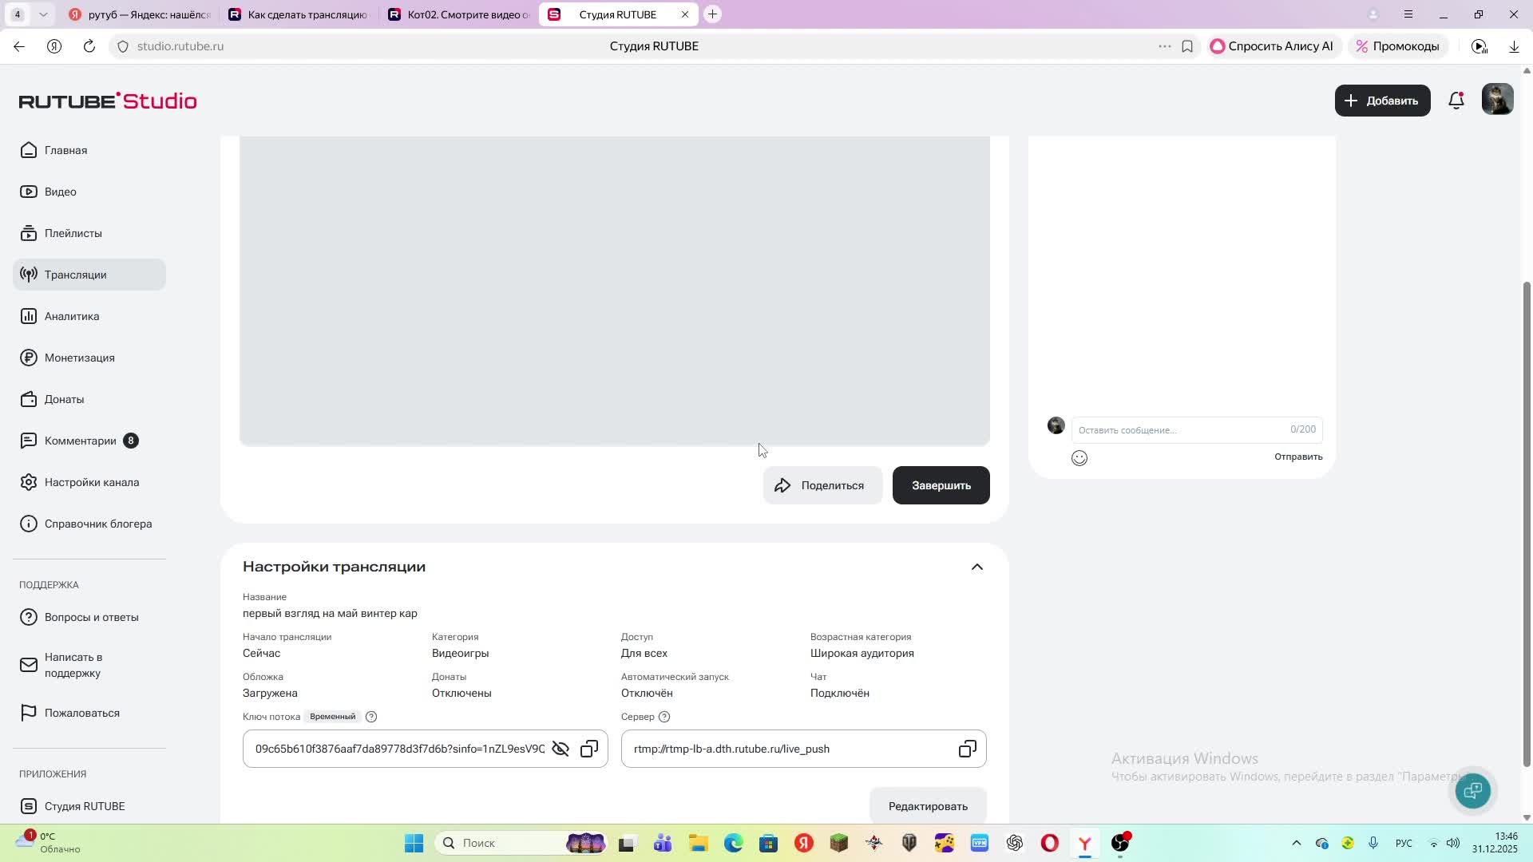The width and height of the screenshot is (1533, 862).
Task: Switch to the Кот02 browser tab
Action: pos(459,14)
